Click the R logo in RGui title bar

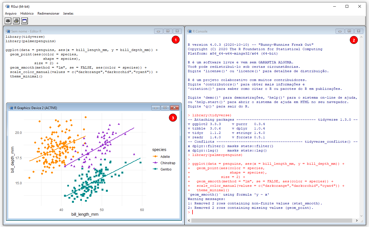tap(7, 6)
